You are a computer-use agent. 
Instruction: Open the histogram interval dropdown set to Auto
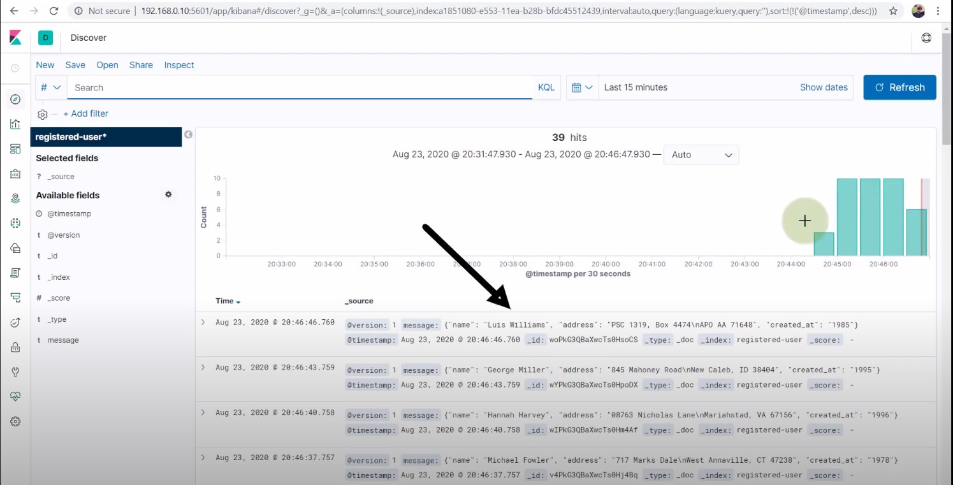click(701, 154)
